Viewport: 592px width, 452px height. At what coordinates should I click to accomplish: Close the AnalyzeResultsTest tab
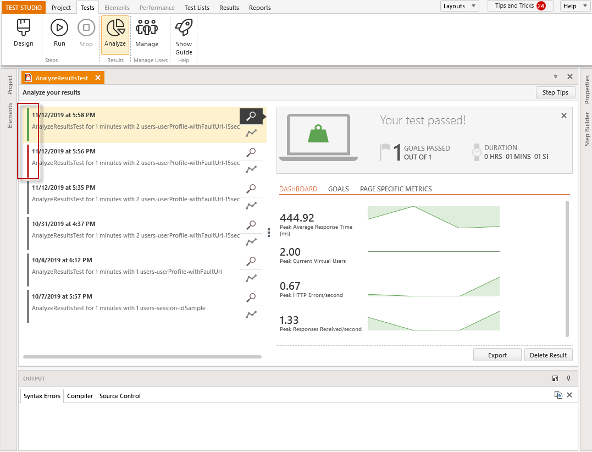tap(98, 78)
